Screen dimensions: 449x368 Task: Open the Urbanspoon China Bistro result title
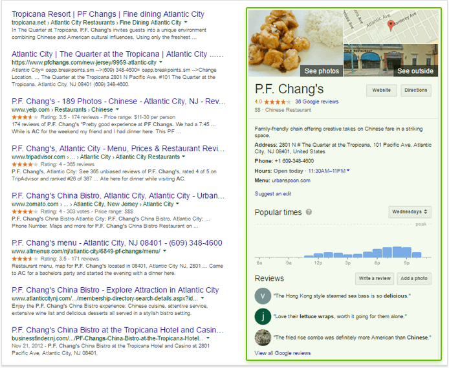pyautogui.click(x=118, y=196)
